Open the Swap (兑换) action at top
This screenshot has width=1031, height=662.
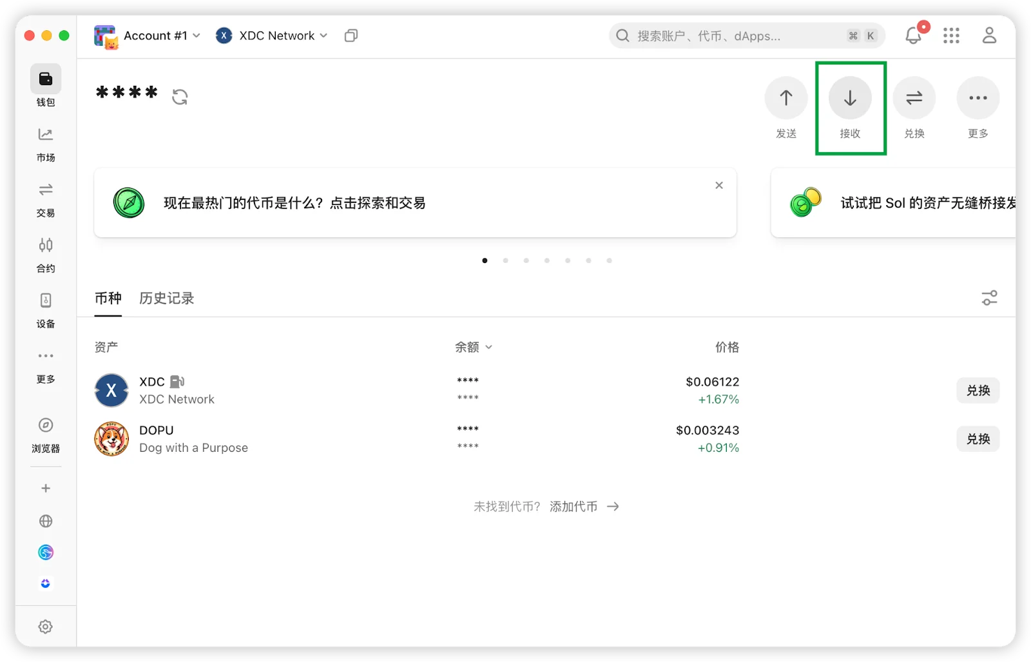pos(914,98)
